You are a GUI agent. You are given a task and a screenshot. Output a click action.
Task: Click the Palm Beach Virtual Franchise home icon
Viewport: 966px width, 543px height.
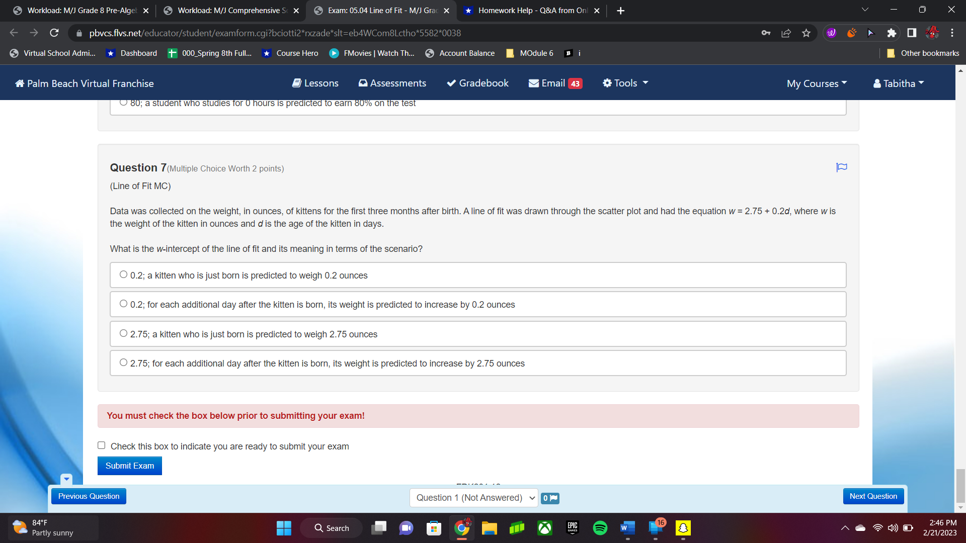(x=21, y=83)
